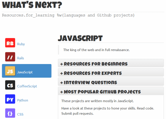Go to the Python resources link

(x=23, y=100)
